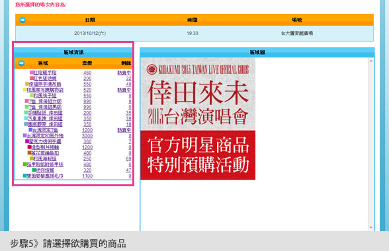This screenshot has height=251, width=389.
Task: Click the remaining count 32 link
Action: (x=128, y=79)
